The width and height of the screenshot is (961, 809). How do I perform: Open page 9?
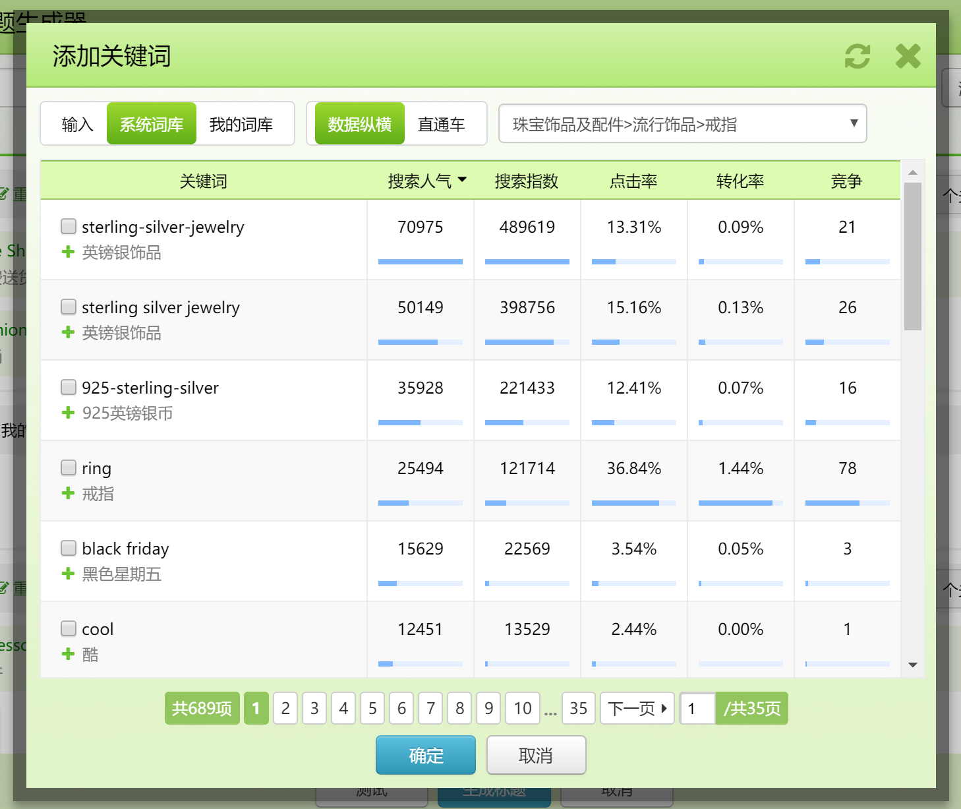coord(488,708)
